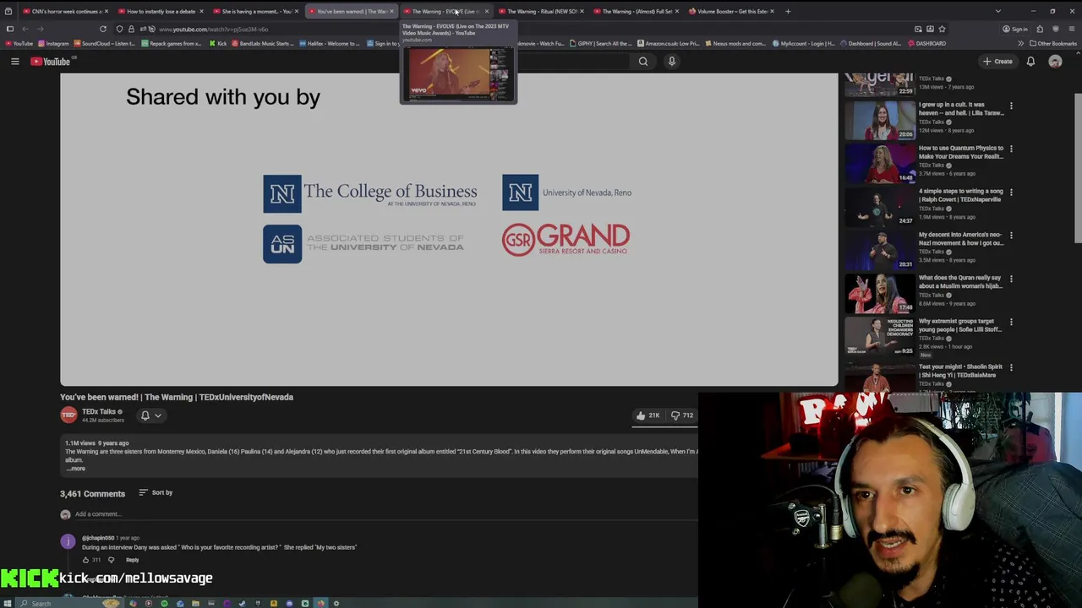Open the Quantum Physics video thumbnail
This screenshot has height=608, width=1082.
pos(880,163)
